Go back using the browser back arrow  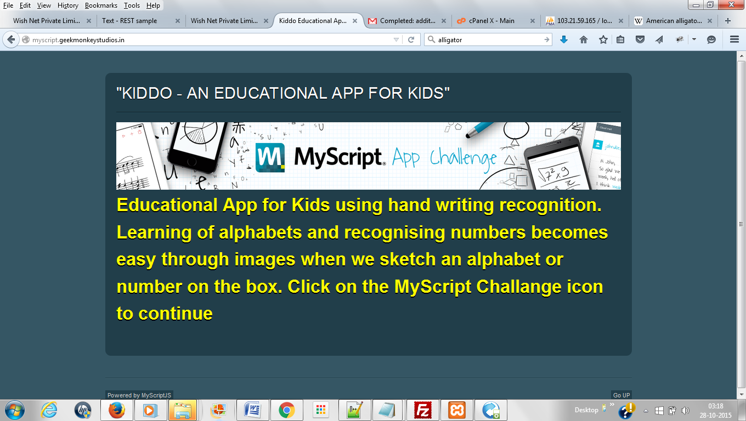pyautogui.click(x=11, y=39)
